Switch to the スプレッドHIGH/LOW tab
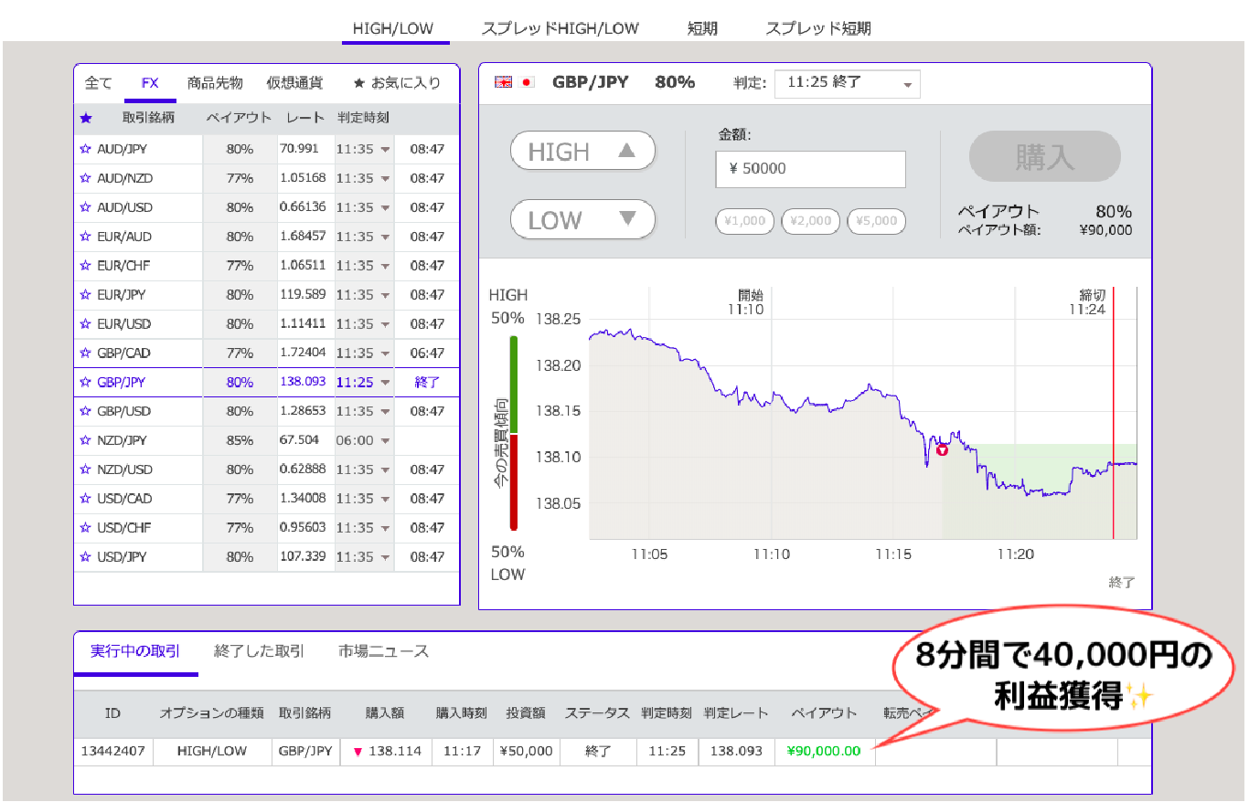Image resolution: width=1249 pixels, height=802 pixels. tap(560, 28)
